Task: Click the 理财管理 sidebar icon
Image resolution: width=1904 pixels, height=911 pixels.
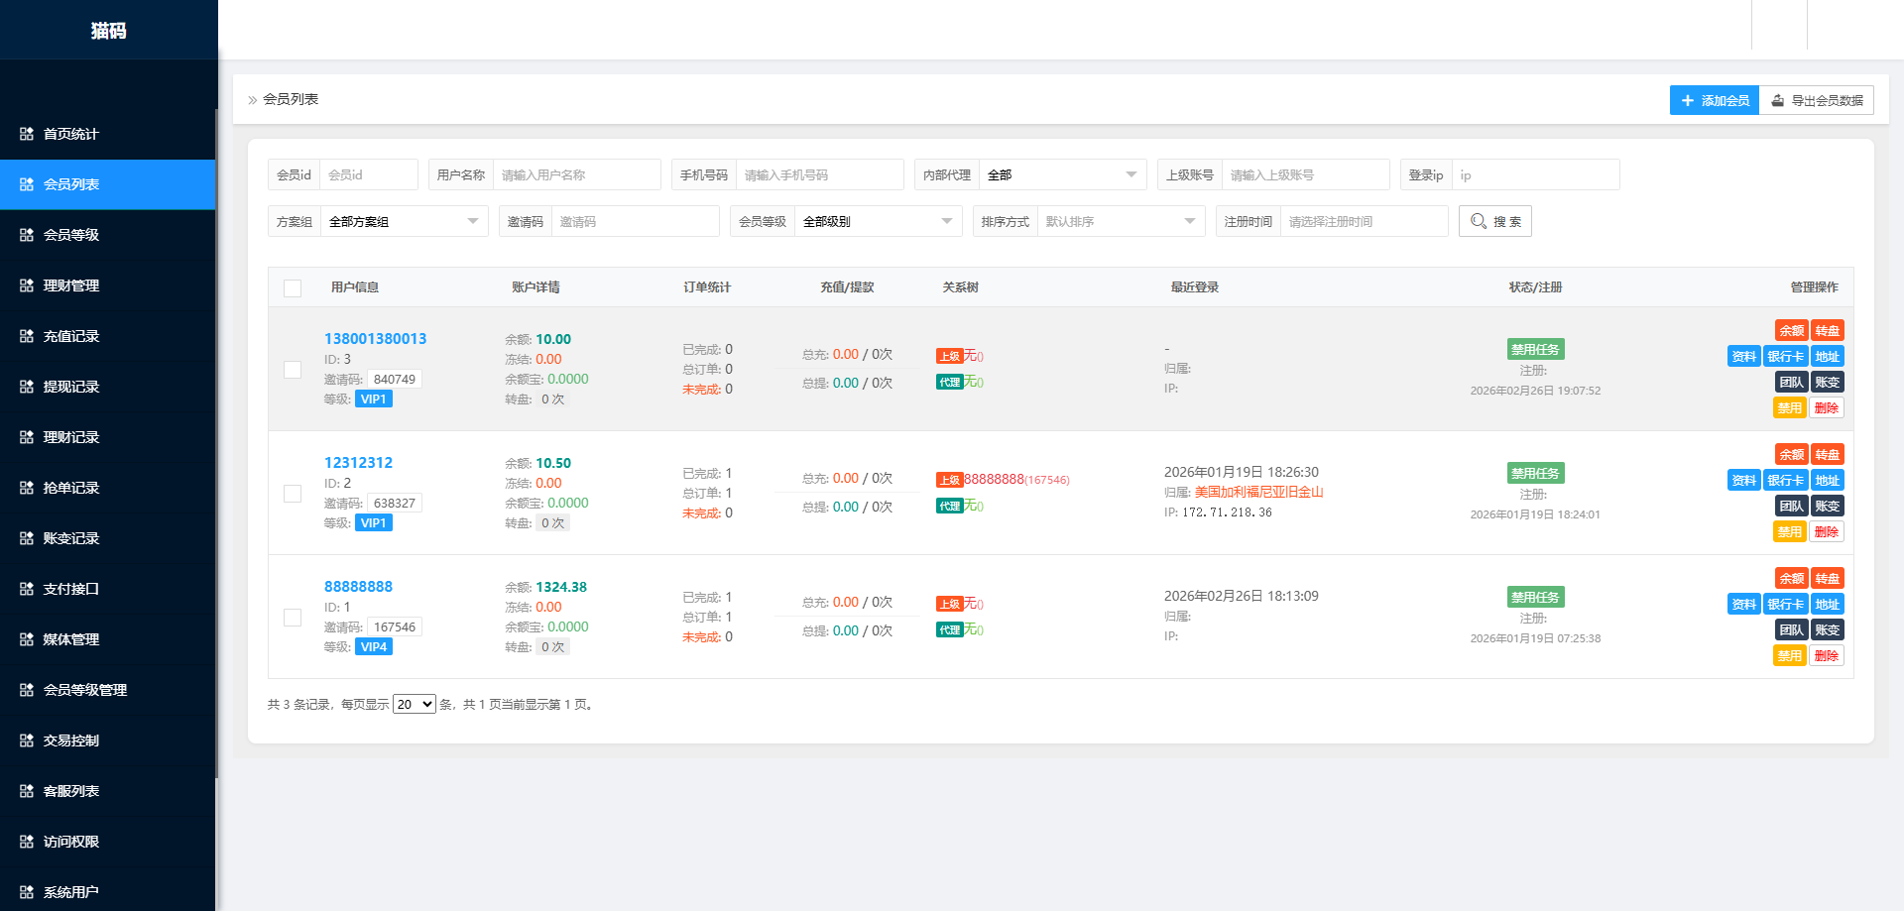Action: pyautogui.click(x=27, y=285)
